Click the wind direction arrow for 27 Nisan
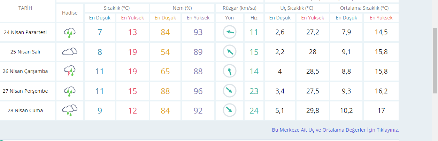Viewport: 438px width, 141px height. coord(230,91)
